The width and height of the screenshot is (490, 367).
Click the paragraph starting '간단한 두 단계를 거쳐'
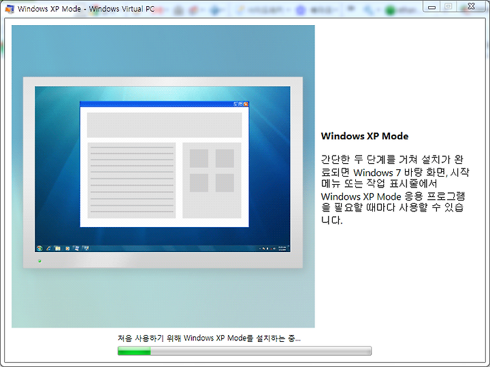coord(395,190)
